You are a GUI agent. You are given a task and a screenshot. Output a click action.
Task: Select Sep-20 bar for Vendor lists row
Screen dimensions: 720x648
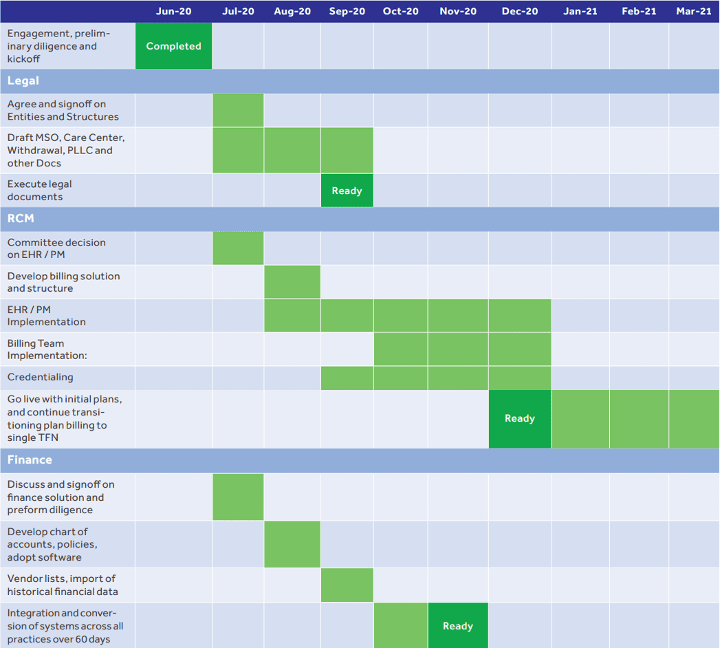coord(347,585)
